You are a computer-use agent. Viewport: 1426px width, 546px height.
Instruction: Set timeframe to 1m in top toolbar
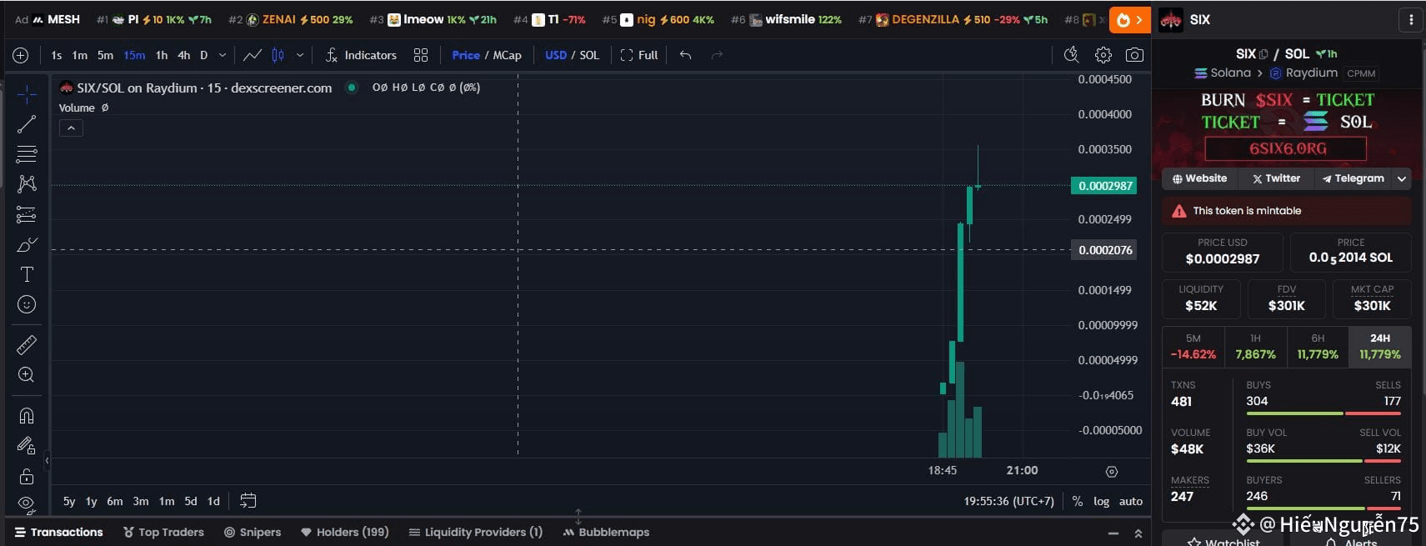tap(80, 55)
